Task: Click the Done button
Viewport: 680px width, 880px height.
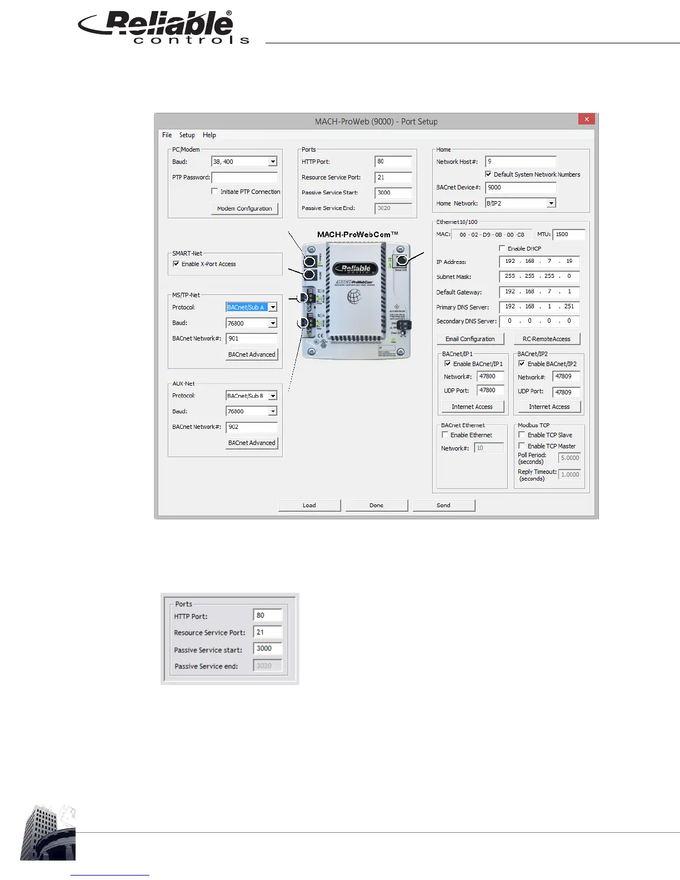Action: (x=377, y=506)
